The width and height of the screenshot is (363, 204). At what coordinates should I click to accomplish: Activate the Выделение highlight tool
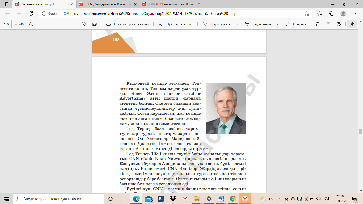coord(258,24)
